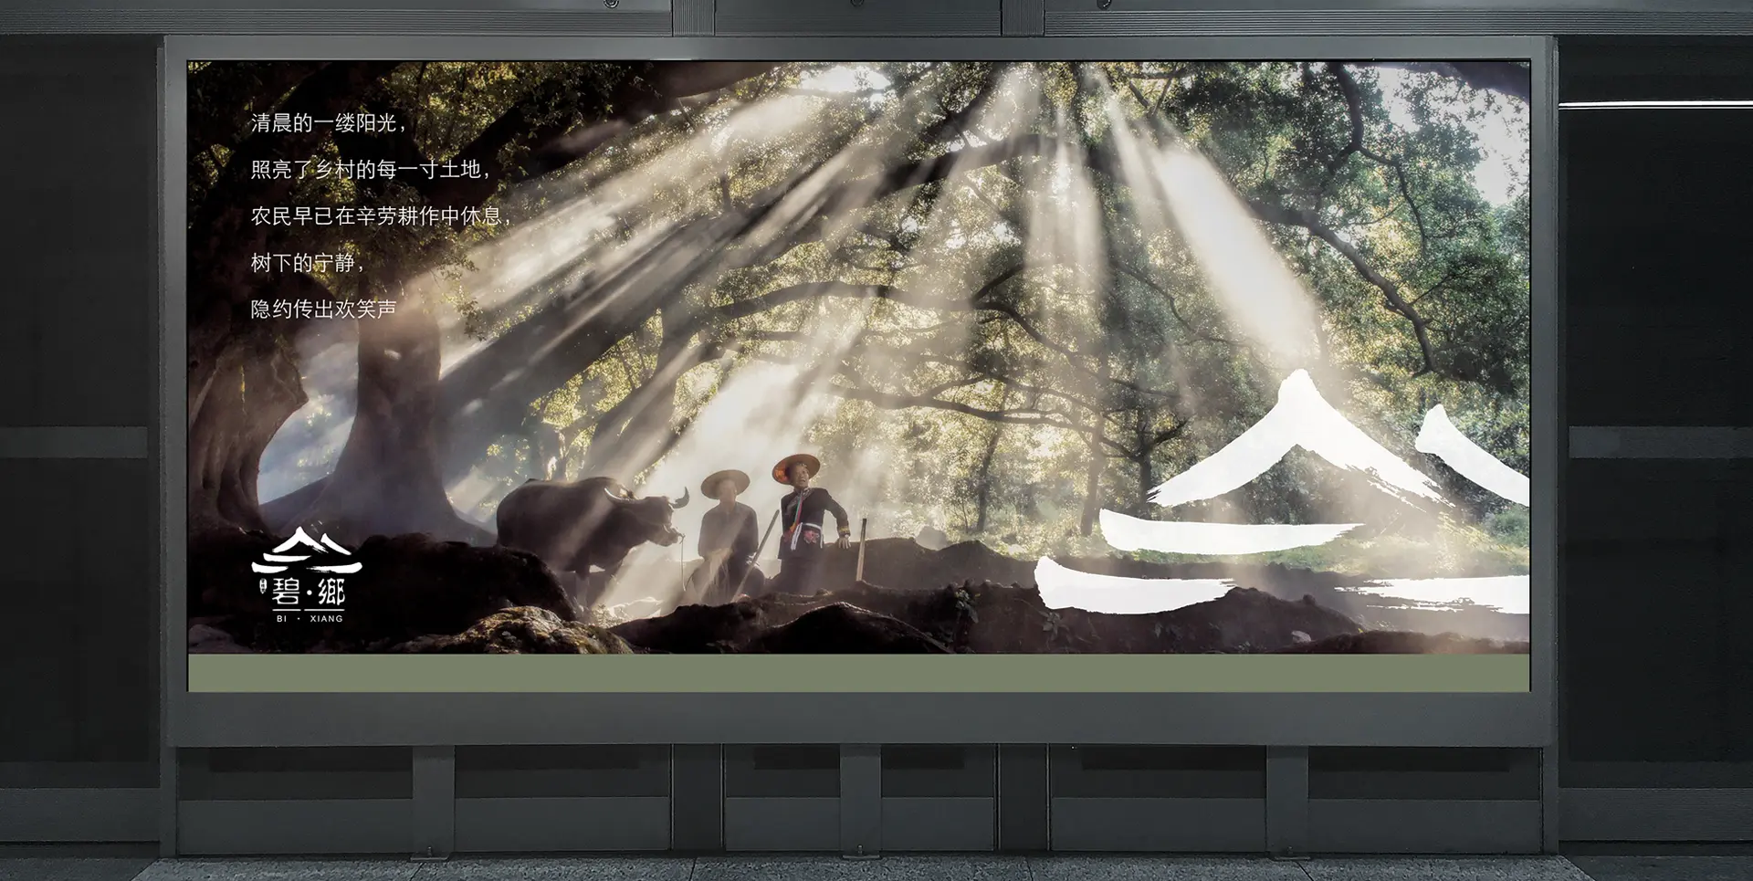The image size is (1753, 881).
Task: Click the 碧·鄉 mountain logo on billboard
Action: pyautogui.click(x=307, y=573)
